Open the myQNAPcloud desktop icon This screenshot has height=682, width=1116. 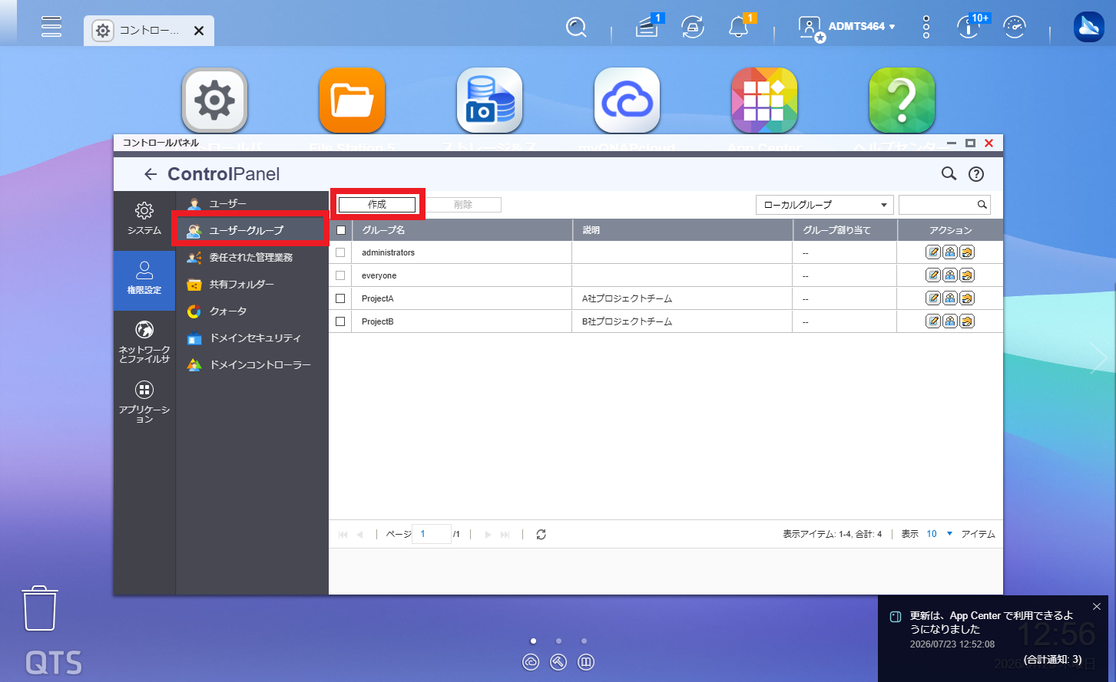[x=627, y=100]
